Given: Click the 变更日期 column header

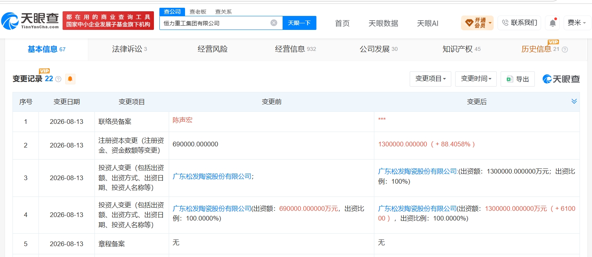Looking at the screenshot, I should tap(66, 102).
